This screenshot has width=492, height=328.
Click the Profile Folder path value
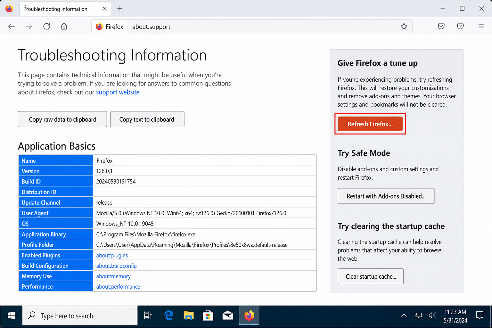click(192, 245)
